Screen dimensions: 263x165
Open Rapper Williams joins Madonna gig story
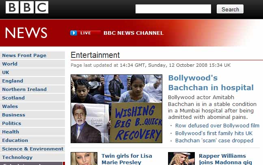225,159
